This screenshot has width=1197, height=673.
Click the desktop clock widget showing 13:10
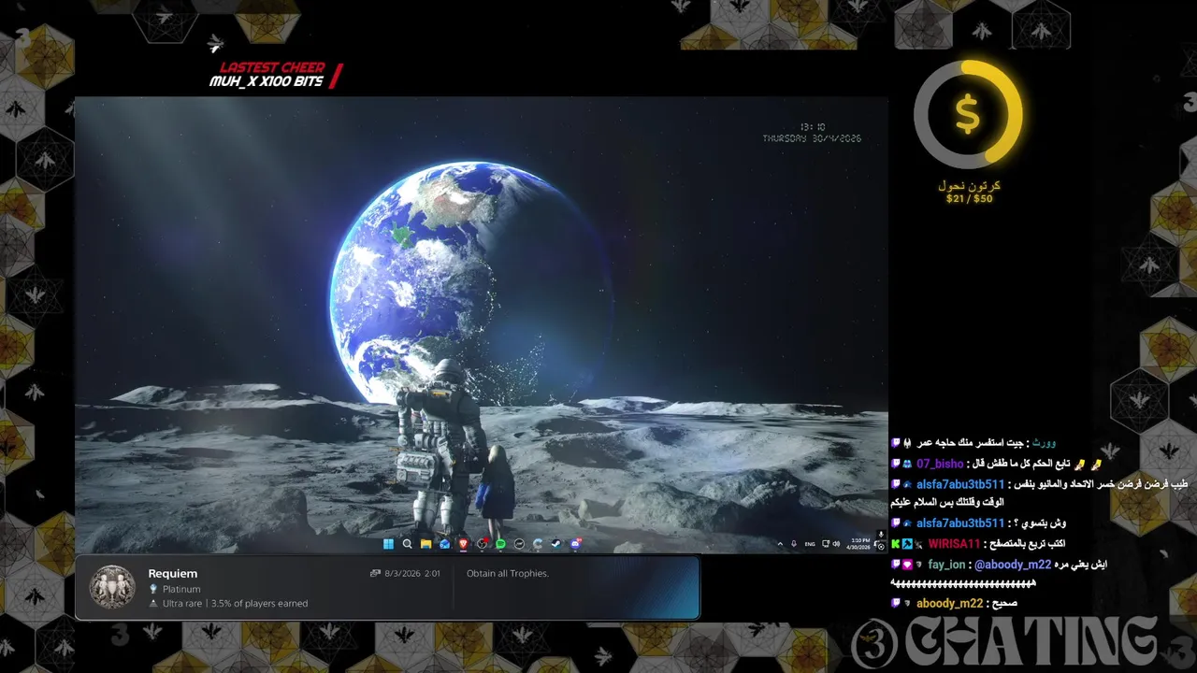coord(812,126)
